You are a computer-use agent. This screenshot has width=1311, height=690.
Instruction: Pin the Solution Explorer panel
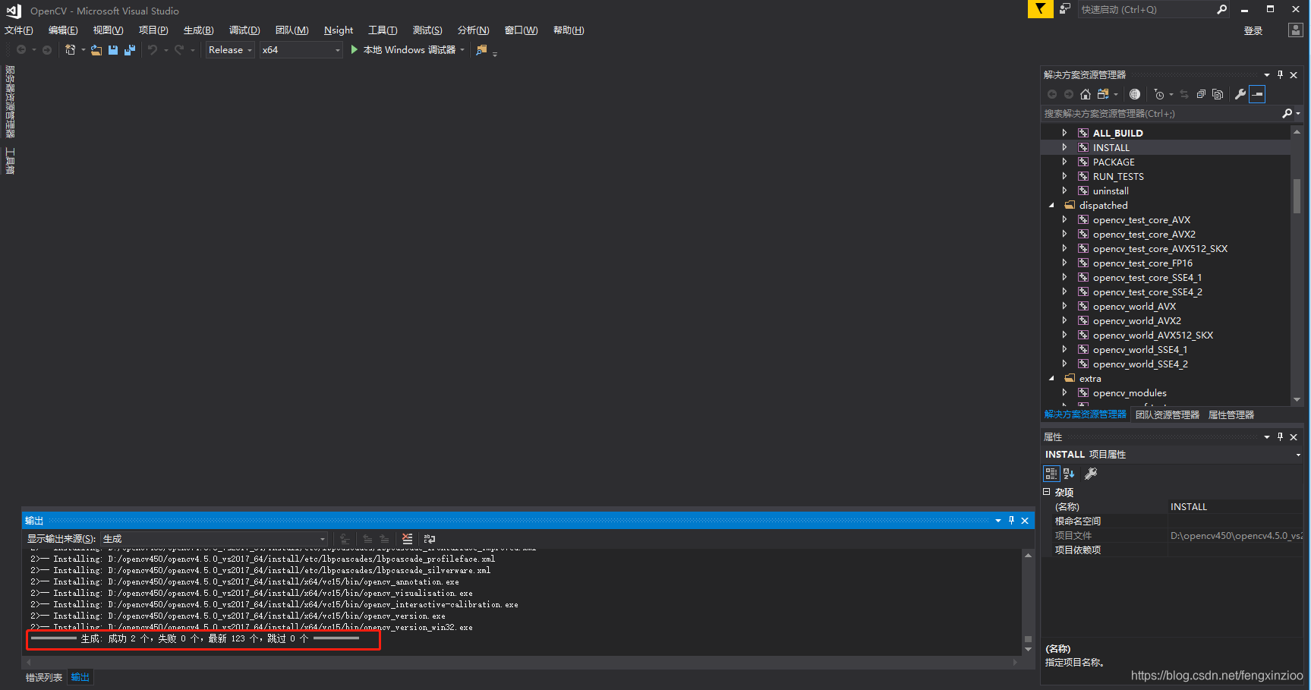click(x=1280, y=74)
